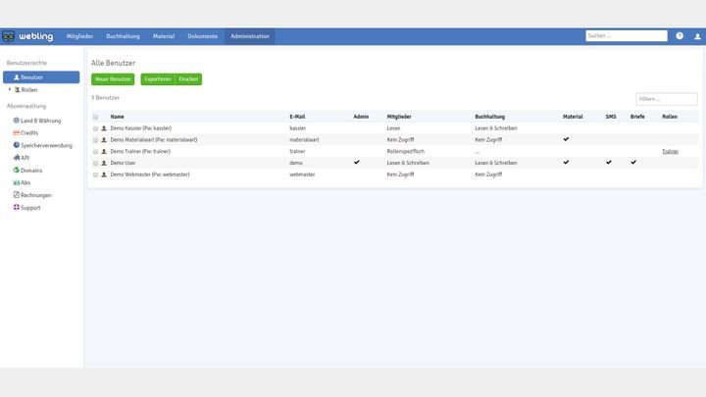Screen dimensions: 706x397
Task: Open the help question mark icon
Action: click(x=680, y=36)
